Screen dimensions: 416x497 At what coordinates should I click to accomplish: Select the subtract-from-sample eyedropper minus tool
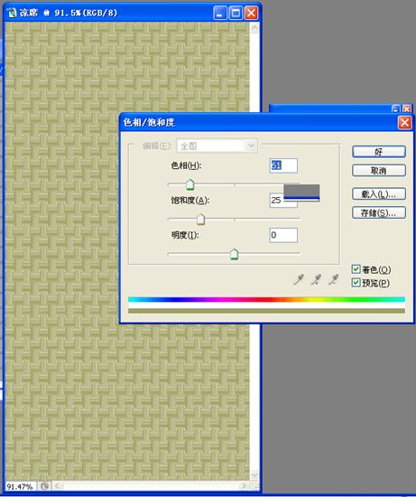(x=333, y=279)
